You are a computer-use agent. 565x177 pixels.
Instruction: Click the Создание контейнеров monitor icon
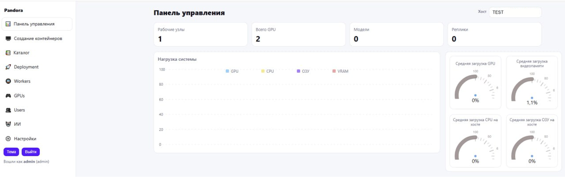[x=8, y=38]
